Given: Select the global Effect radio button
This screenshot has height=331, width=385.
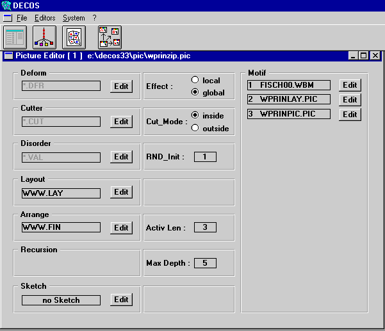Looking at the screenshot, I should point(195,92).
